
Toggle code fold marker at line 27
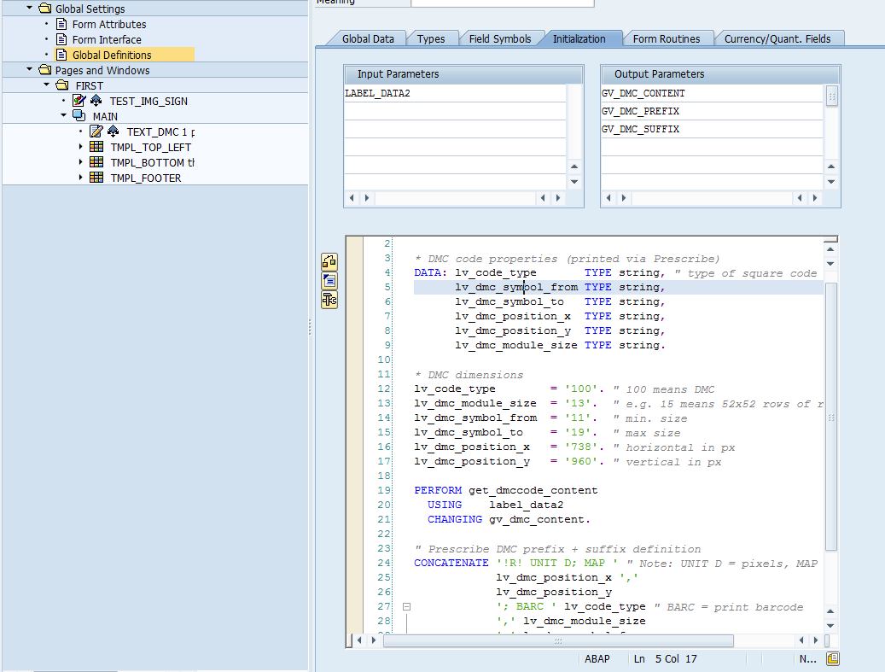click(x=406, y=607)
